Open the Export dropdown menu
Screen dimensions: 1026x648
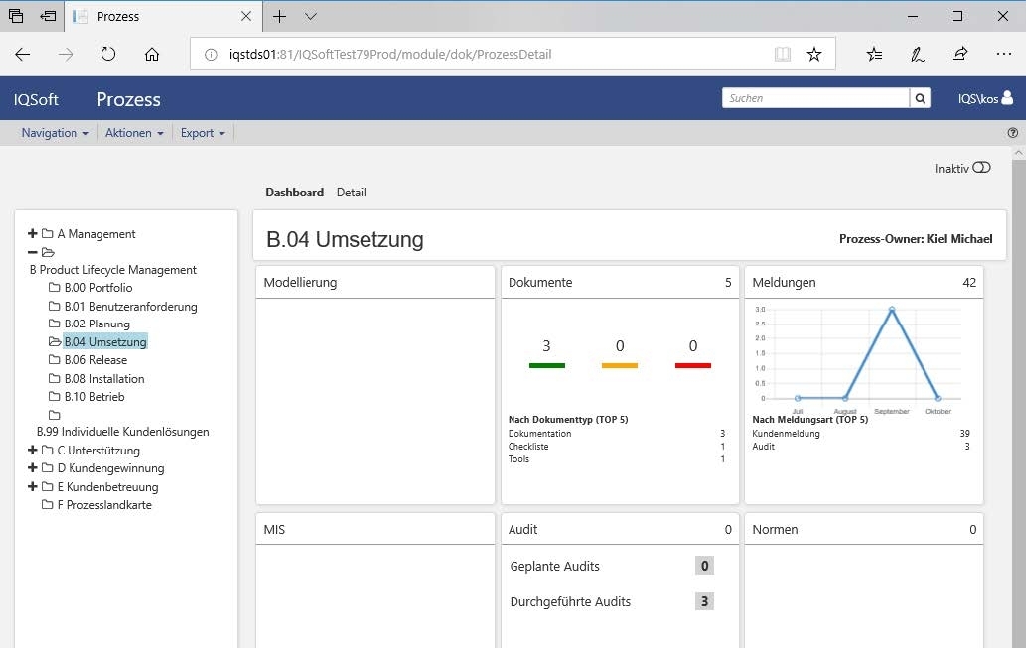point(203,133)
